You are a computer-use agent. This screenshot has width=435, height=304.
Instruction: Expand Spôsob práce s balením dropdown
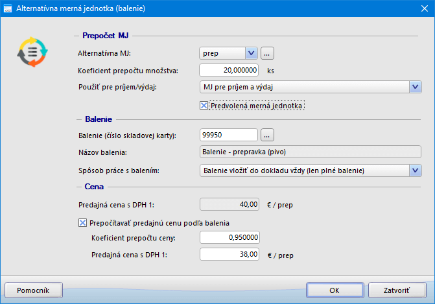click(415, 170)
